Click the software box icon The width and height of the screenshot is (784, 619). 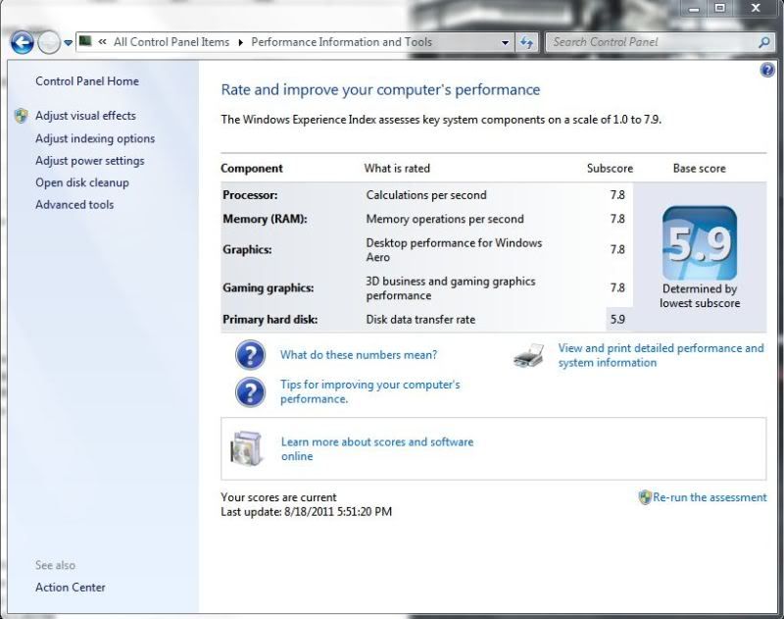(x=246, y=448)
